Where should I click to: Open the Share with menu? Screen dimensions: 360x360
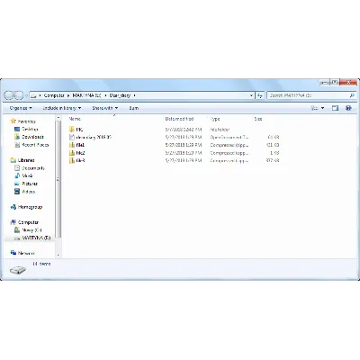(x=105, y=108)
